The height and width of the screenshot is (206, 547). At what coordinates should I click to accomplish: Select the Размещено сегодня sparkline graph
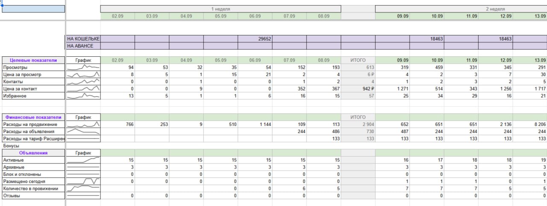[x=83, y=181]
